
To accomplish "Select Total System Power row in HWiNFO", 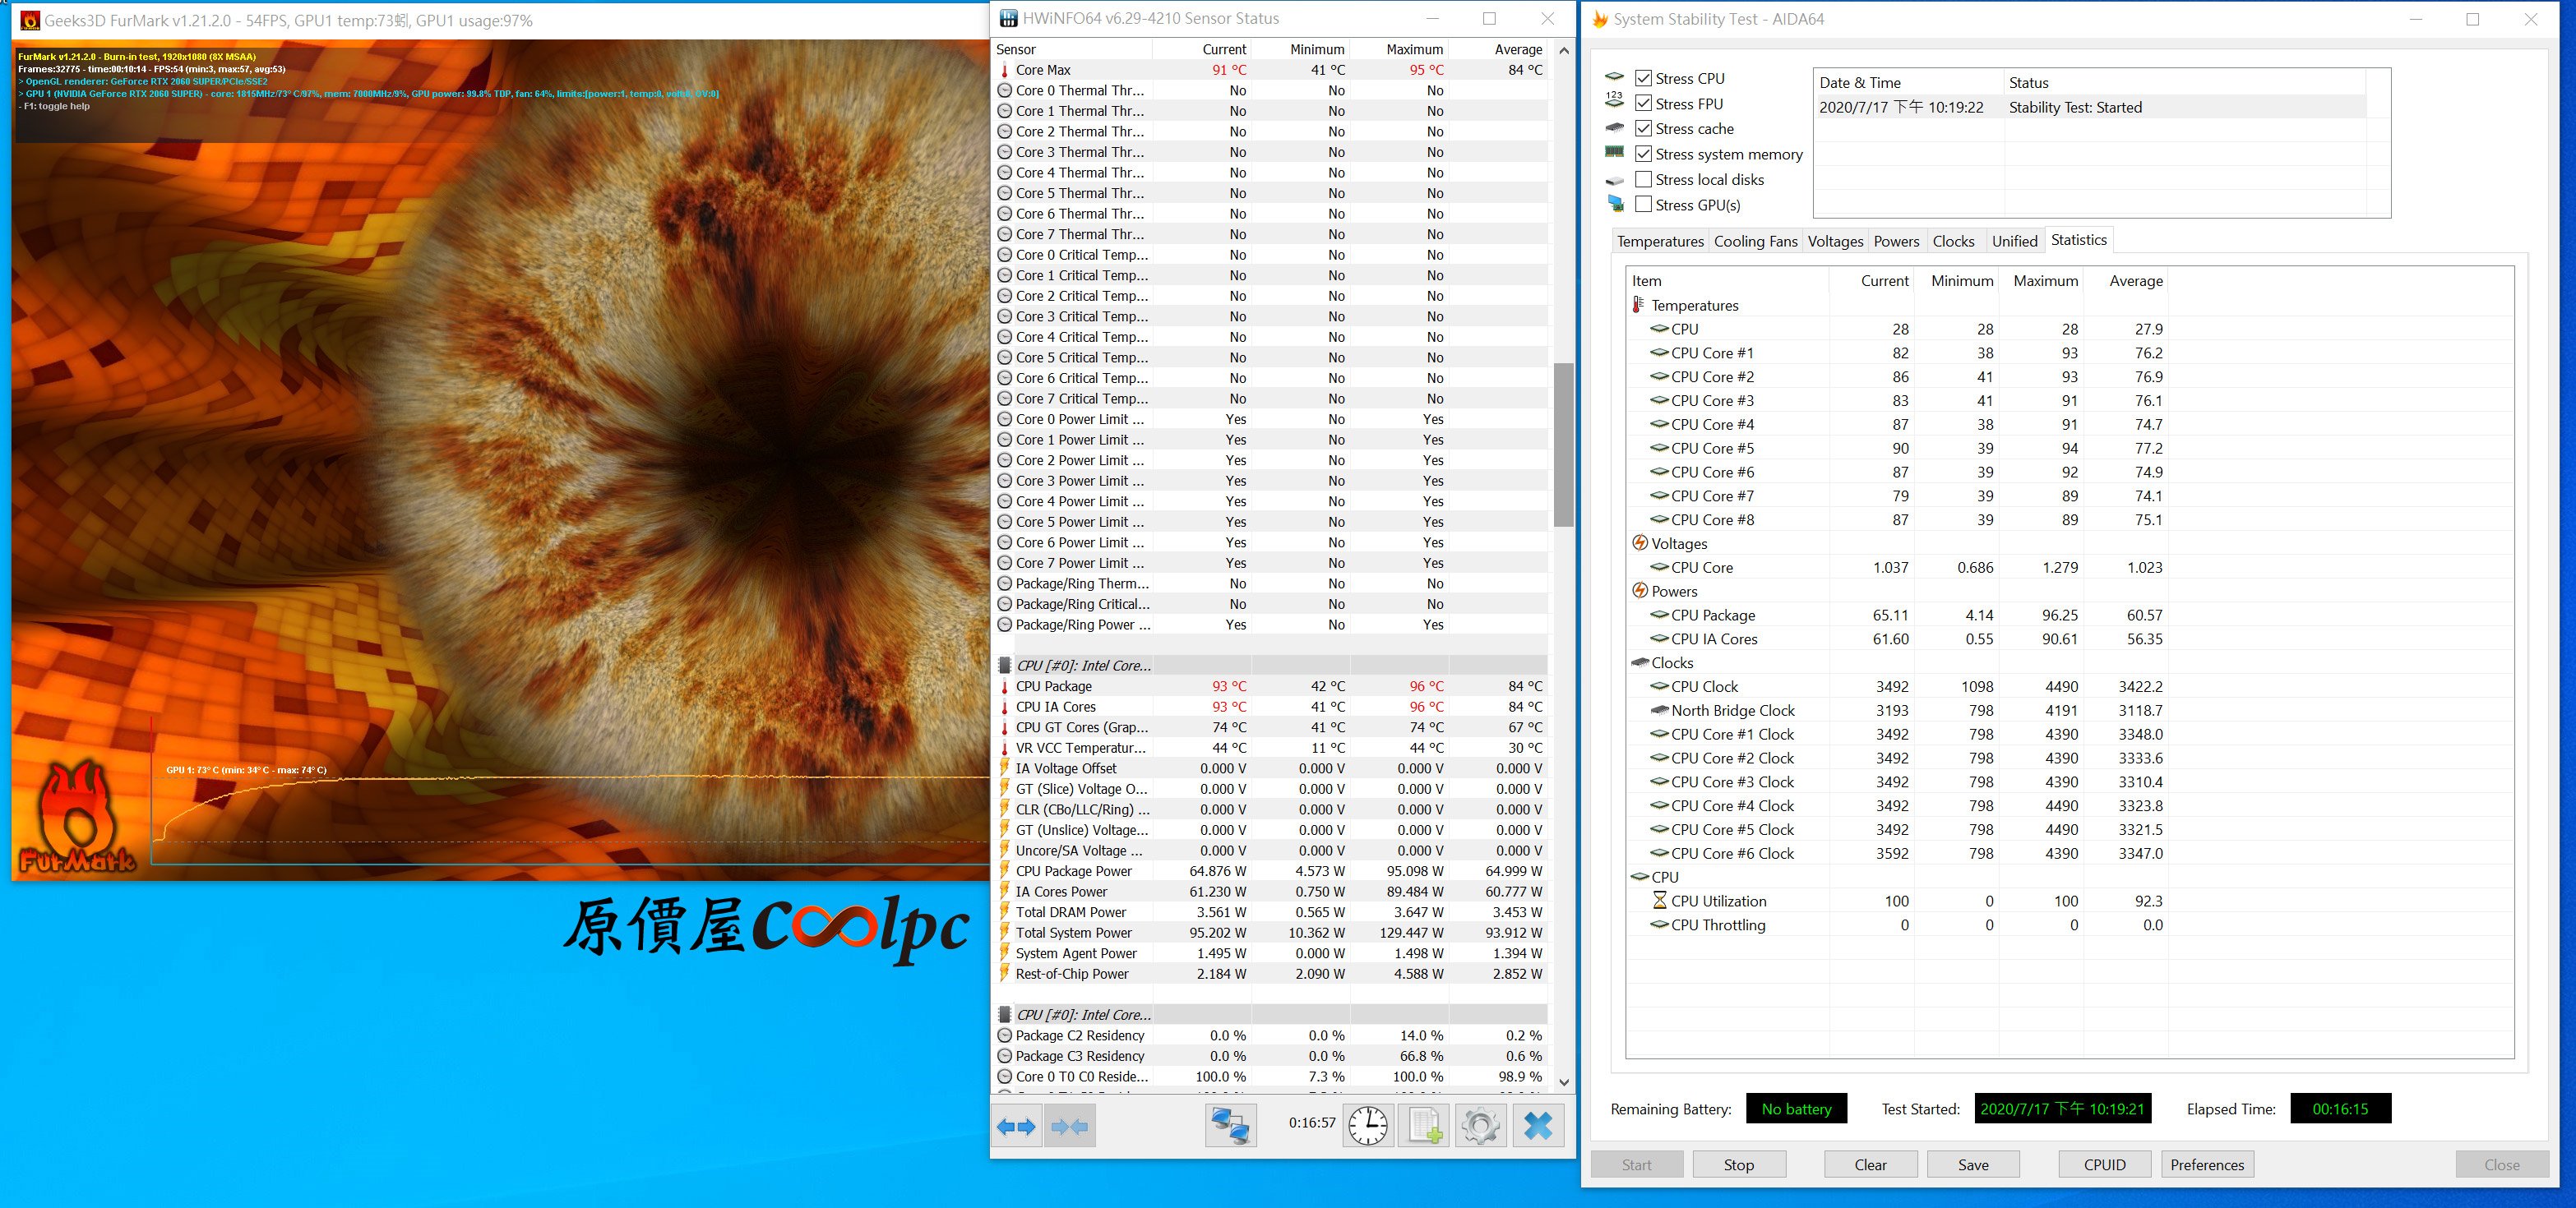I will point(1271,934).
